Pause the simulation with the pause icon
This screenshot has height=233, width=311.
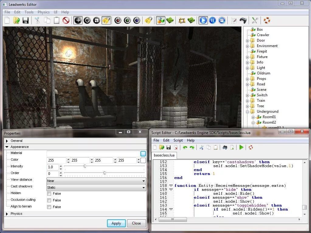click(213, 20)
